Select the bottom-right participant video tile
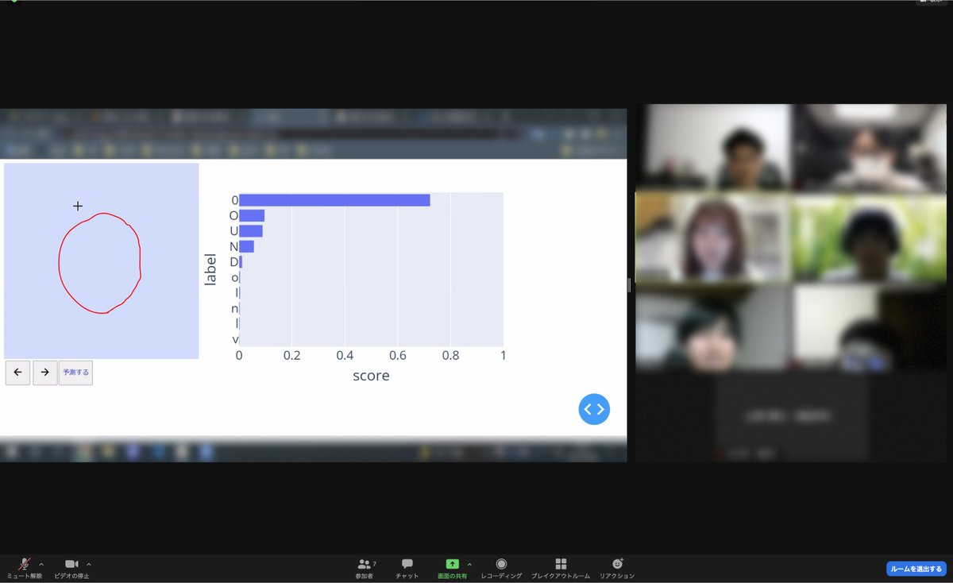953x583 pixels. point(870,327)
